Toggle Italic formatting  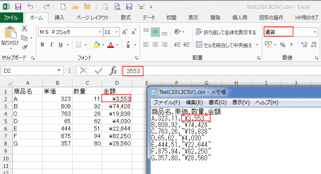51,45
